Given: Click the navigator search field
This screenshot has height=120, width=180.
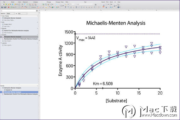Looking at the screenshot, I should [x=18, y=11].
